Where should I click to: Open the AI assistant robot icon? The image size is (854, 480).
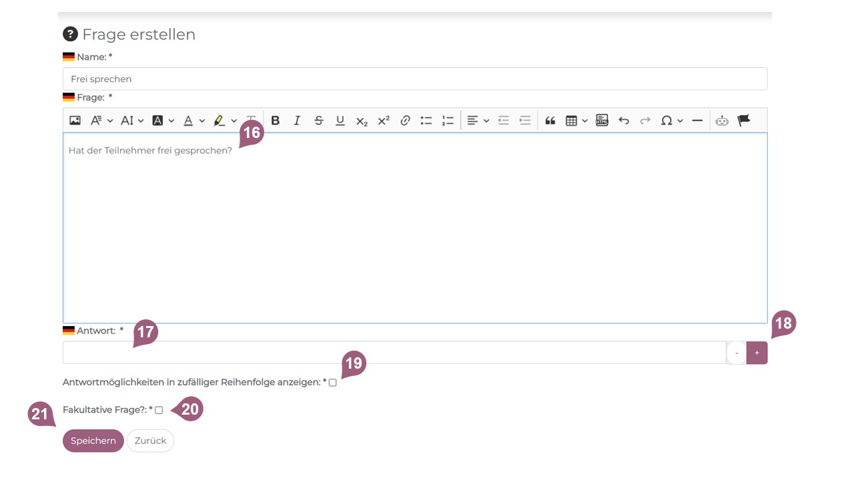click(722, 121)
